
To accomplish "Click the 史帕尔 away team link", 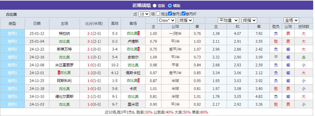I will pyautogui.click(x=133, y=57).
